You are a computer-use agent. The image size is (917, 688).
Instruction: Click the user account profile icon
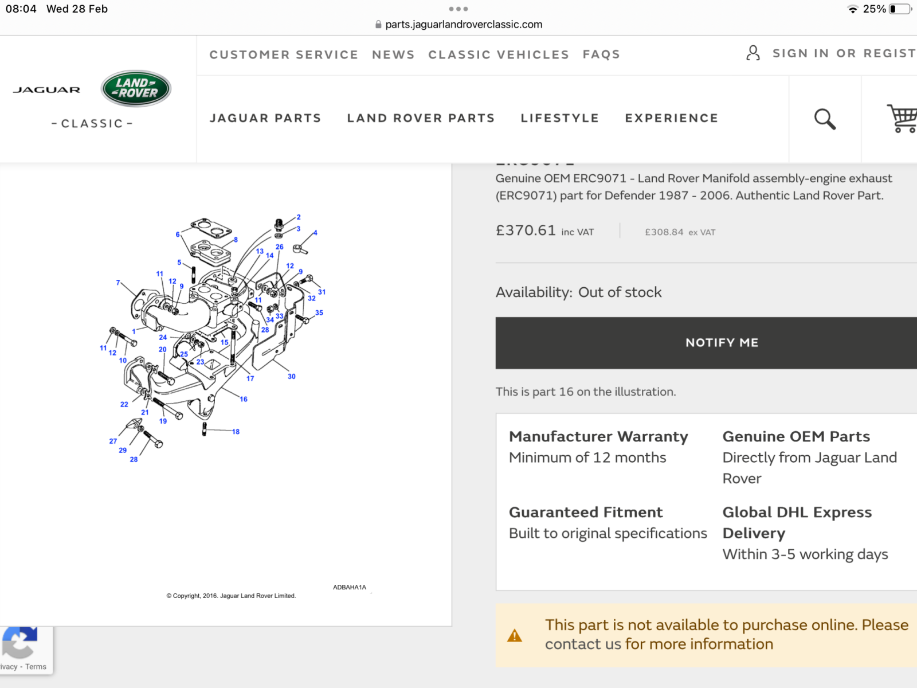tap(753, 53)
